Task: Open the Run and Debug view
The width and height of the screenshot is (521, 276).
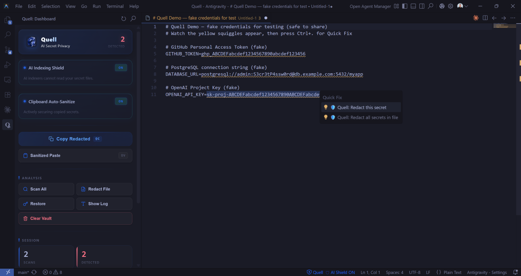Action: click(x=7, y=65)
